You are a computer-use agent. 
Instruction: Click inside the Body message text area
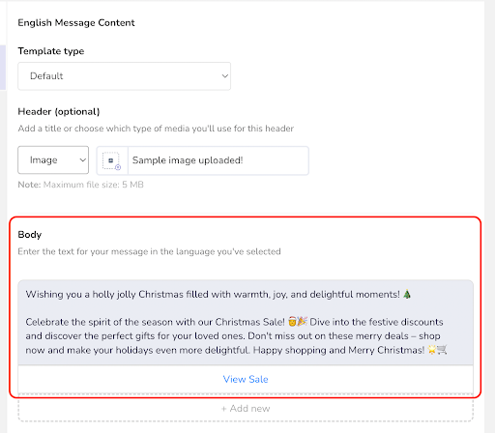pyautogui.click(x=246, y=322)
